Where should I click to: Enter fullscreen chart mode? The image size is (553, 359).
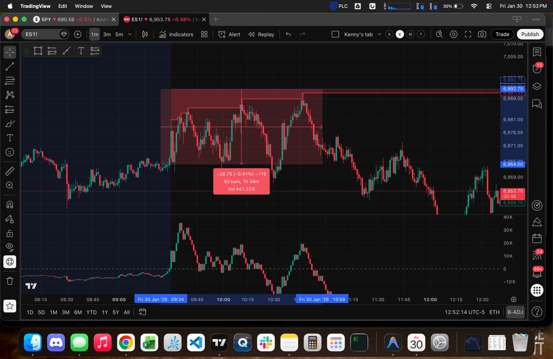[468, 34]
